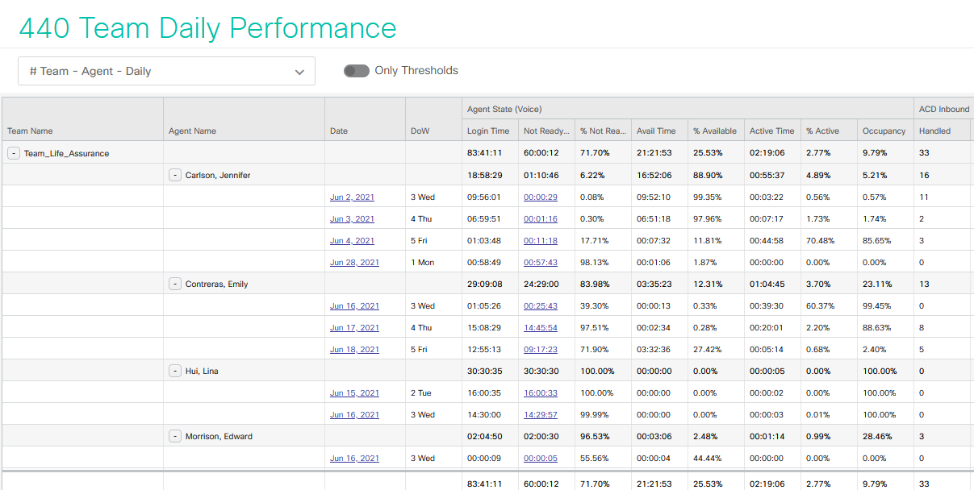
Task: Collapse the Team_Life_Assurance group
Action: tap(14, 153)
